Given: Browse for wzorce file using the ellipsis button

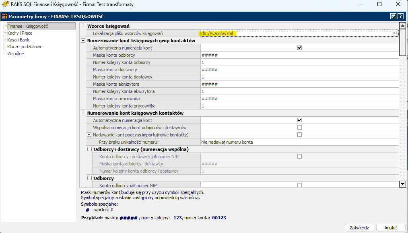Looking at the screenshot, I should [395, 33].
